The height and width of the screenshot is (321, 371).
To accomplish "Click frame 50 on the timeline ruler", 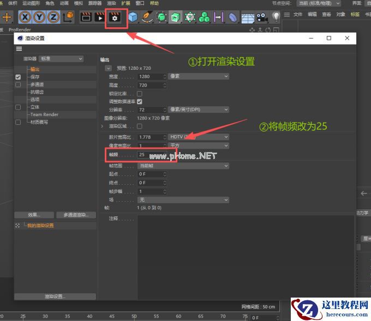I will (x=134, y=316).
